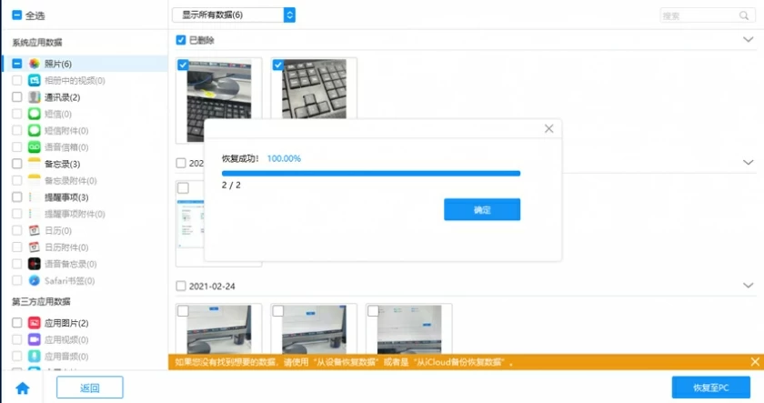The height and width of the screenshot is (403, 764).
Task: Collapse the 2021-02-24 section
Action: [748, 286]
